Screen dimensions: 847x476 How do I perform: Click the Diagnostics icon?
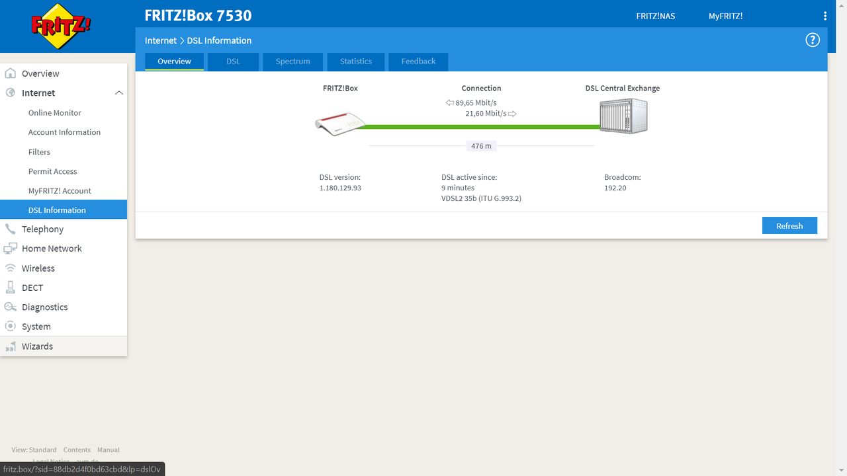[x=10, y=307]
